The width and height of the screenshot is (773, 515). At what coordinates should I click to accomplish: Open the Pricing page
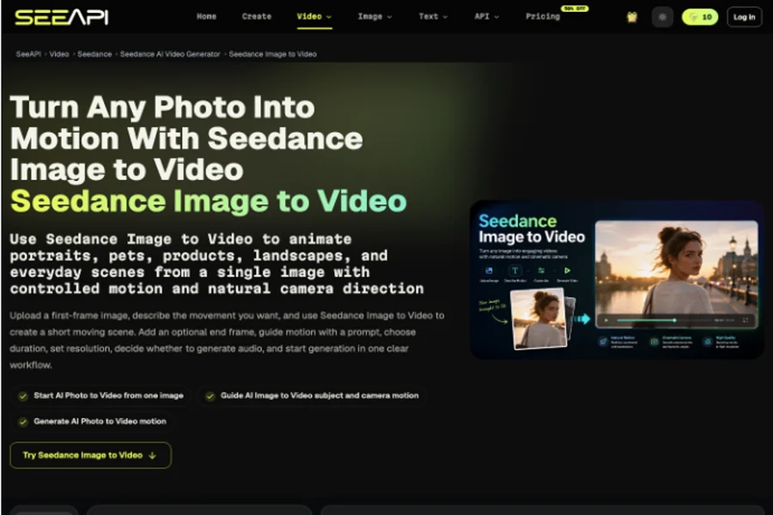click(543, 17)
